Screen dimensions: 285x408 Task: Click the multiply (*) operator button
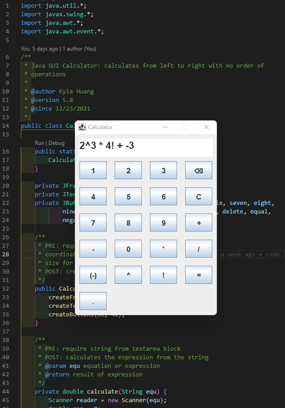[164, 249]
